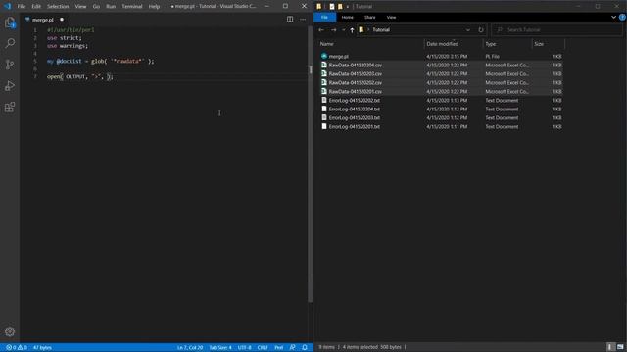627x352 pixels.
Task: Click the RawData-041520204.csv Excel icon
Action: (324, 65)
